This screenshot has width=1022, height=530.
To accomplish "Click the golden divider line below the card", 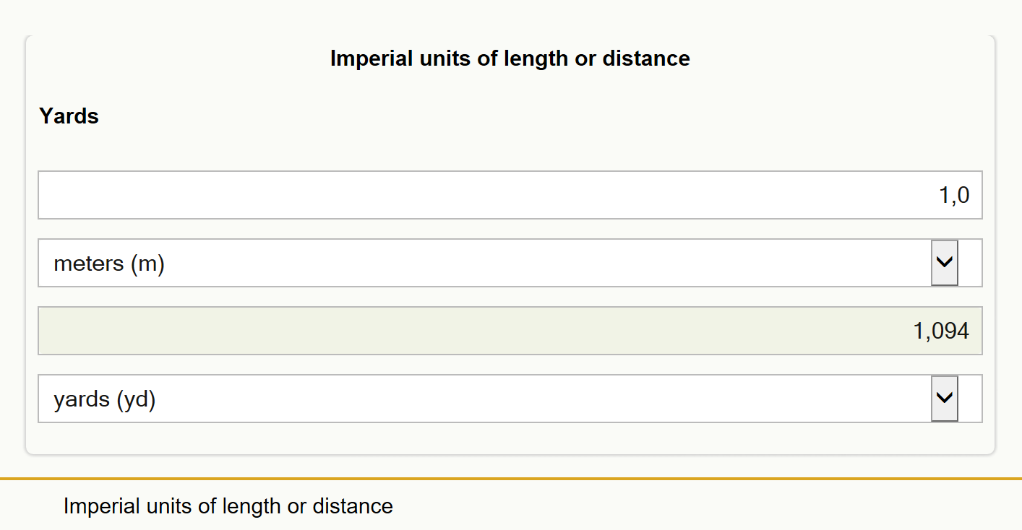I will 511,479.
